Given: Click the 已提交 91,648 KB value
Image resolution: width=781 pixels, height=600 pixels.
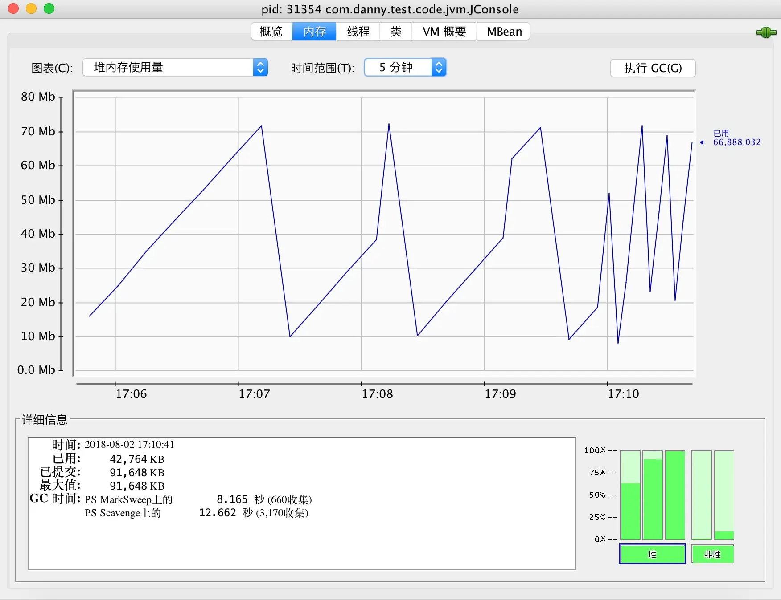Looking at the screenshot, I should [137, 473].
